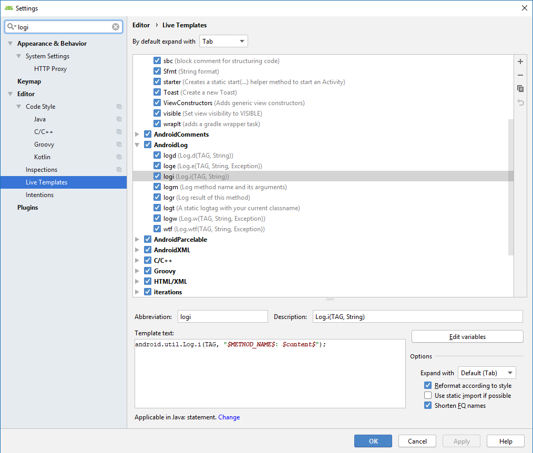
Task: Select Live Templates in settings tree
Action: point(64,182)
